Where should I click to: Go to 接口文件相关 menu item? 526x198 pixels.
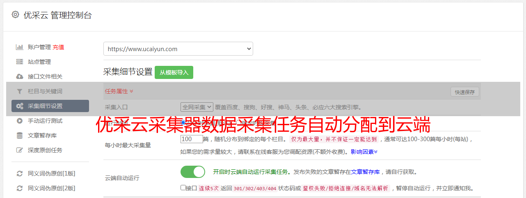click(x=45, y=76)
